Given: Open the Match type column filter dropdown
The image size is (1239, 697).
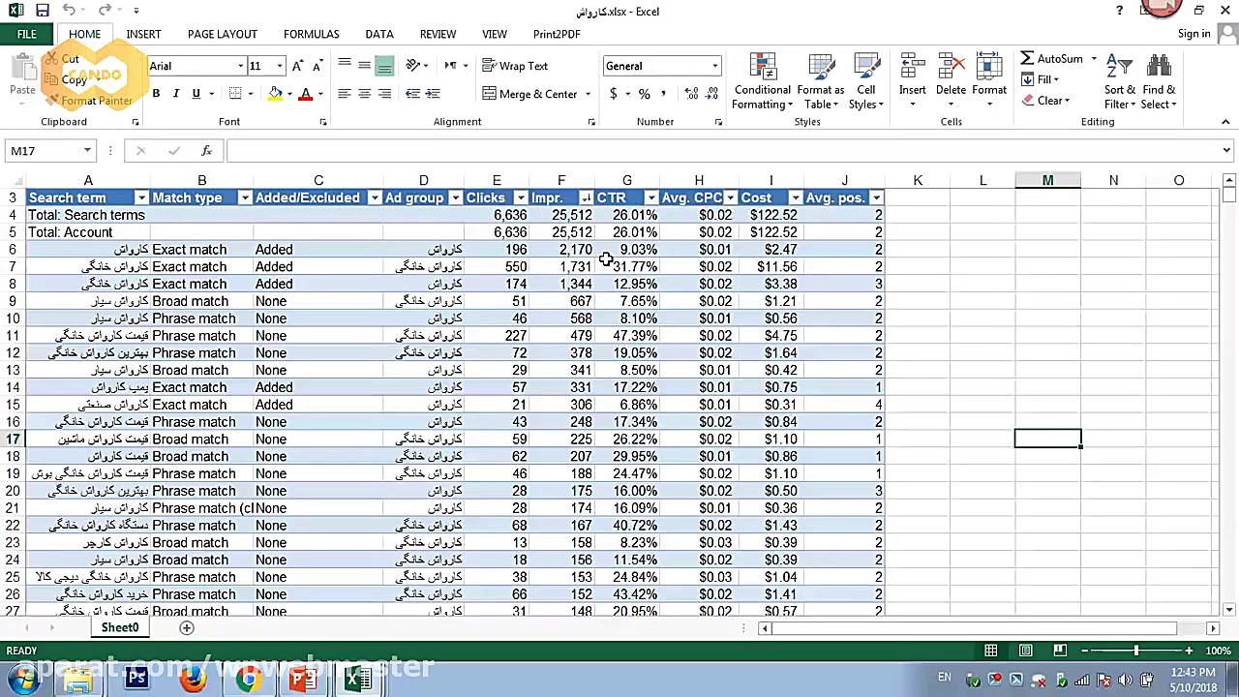Looking at the screenshot, I should (245, 197).
